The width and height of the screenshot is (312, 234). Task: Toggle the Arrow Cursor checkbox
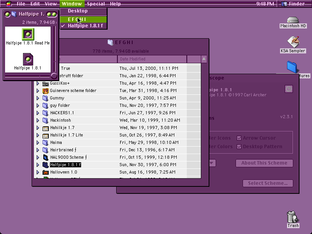tap(239, 138)
